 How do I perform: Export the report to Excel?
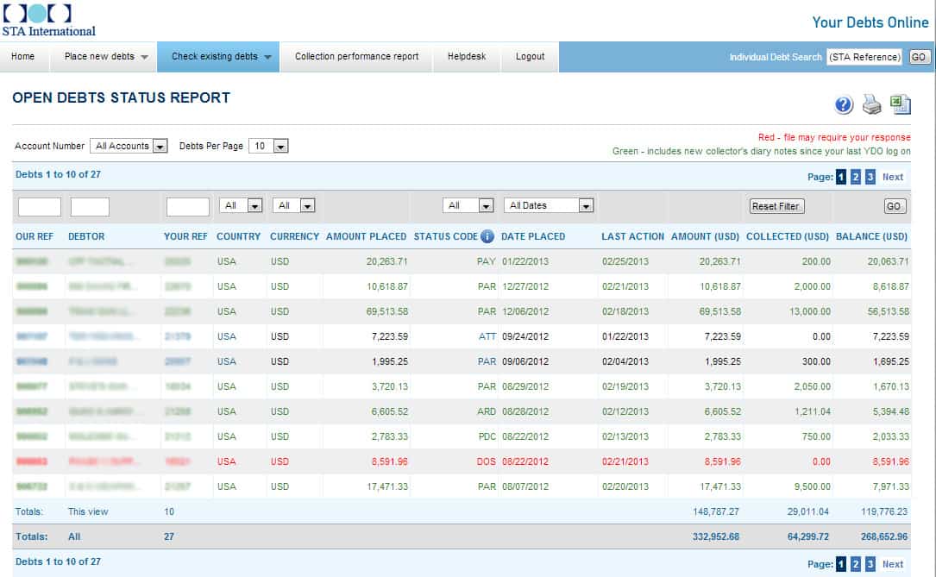[900, 103]
